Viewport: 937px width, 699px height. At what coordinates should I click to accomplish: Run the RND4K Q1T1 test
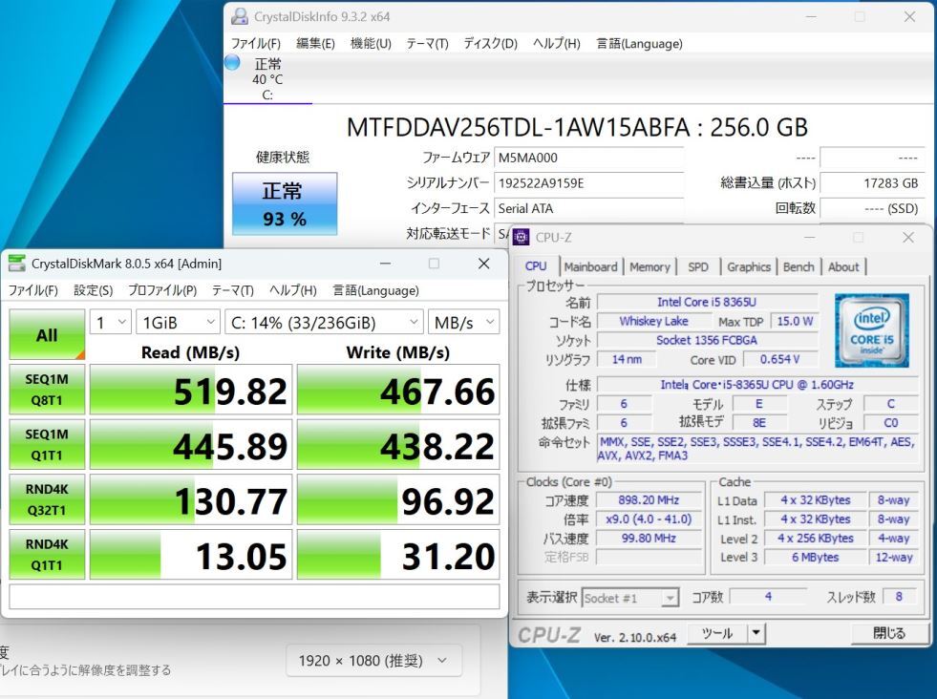point(47,555)
